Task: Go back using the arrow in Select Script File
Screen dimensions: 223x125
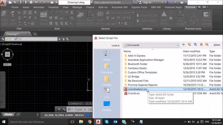Action: coord(184,44)
